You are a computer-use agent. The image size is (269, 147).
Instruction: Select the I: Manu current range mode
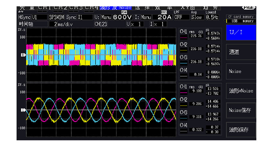click(x=143, y=17)
